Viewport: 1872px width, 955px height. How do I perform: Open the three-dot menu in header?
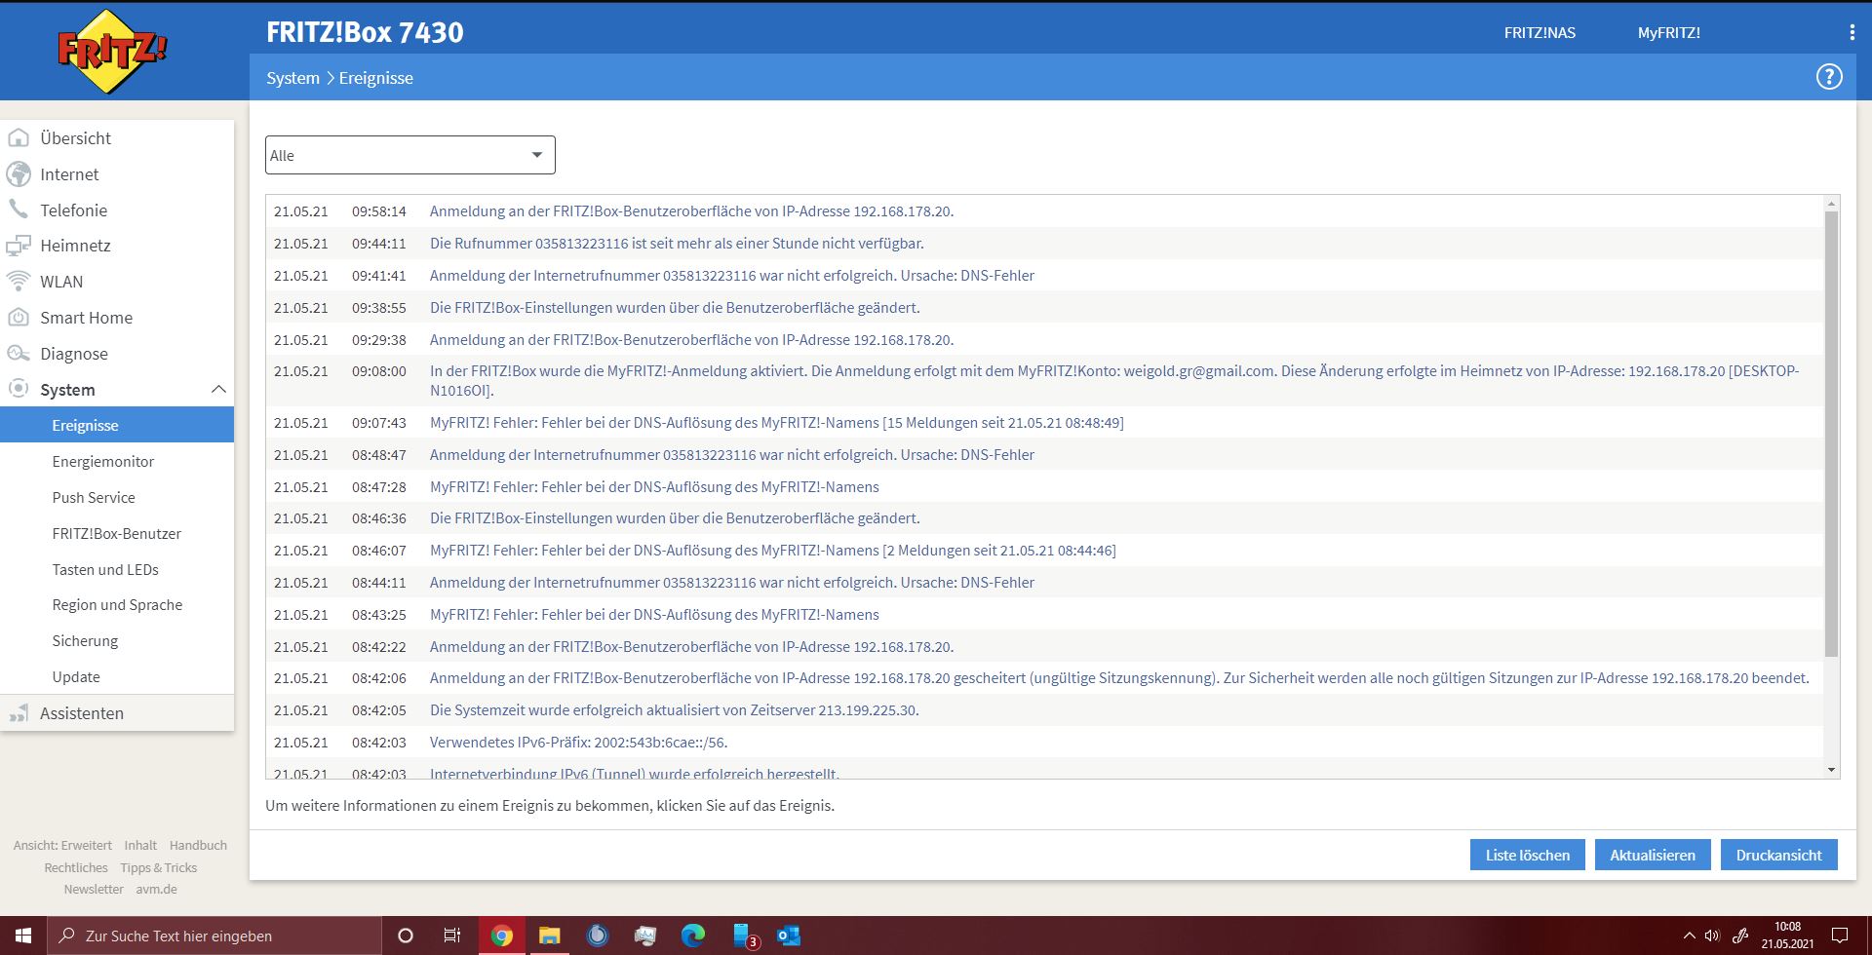(x=1852, y=32)
